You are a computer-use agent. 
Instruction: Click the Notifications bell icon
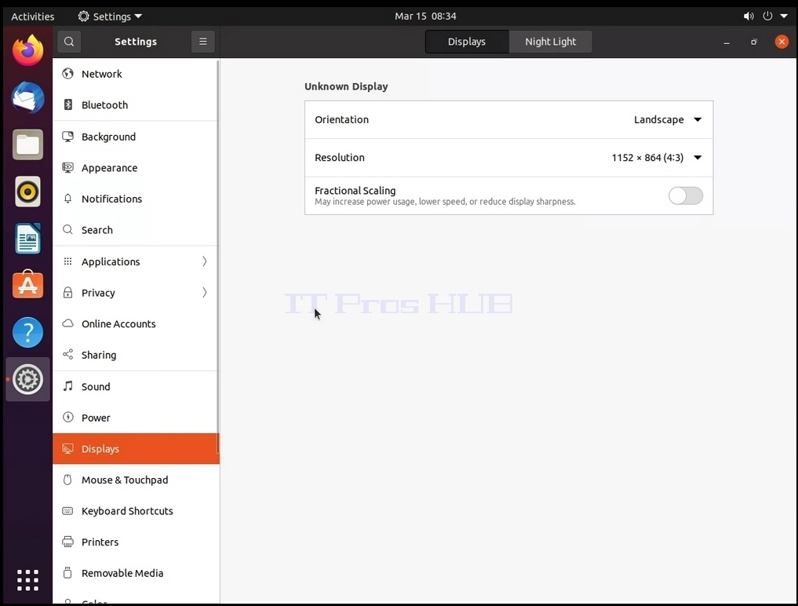pyautogui.click(x=67, y=199)
